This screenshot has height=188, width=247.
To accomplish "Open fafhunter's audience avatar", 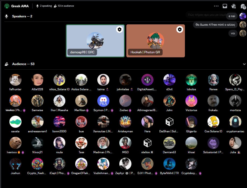I will point(15,79).
